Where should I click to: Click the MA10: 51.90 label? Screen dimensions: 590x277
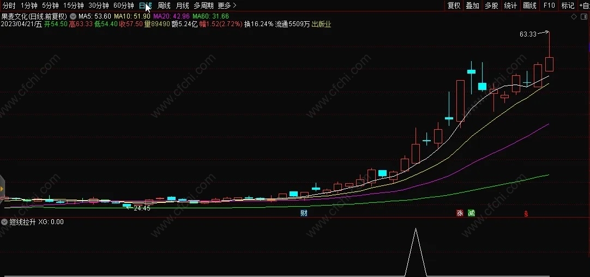(x=132, y=16)
